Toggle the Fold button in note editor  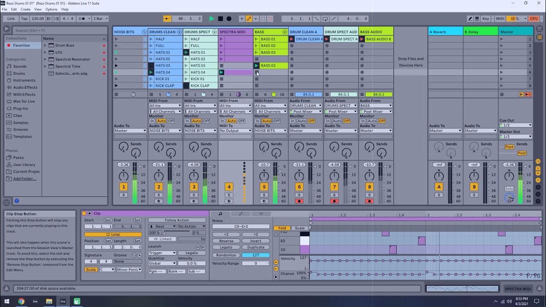click(282, 228)
